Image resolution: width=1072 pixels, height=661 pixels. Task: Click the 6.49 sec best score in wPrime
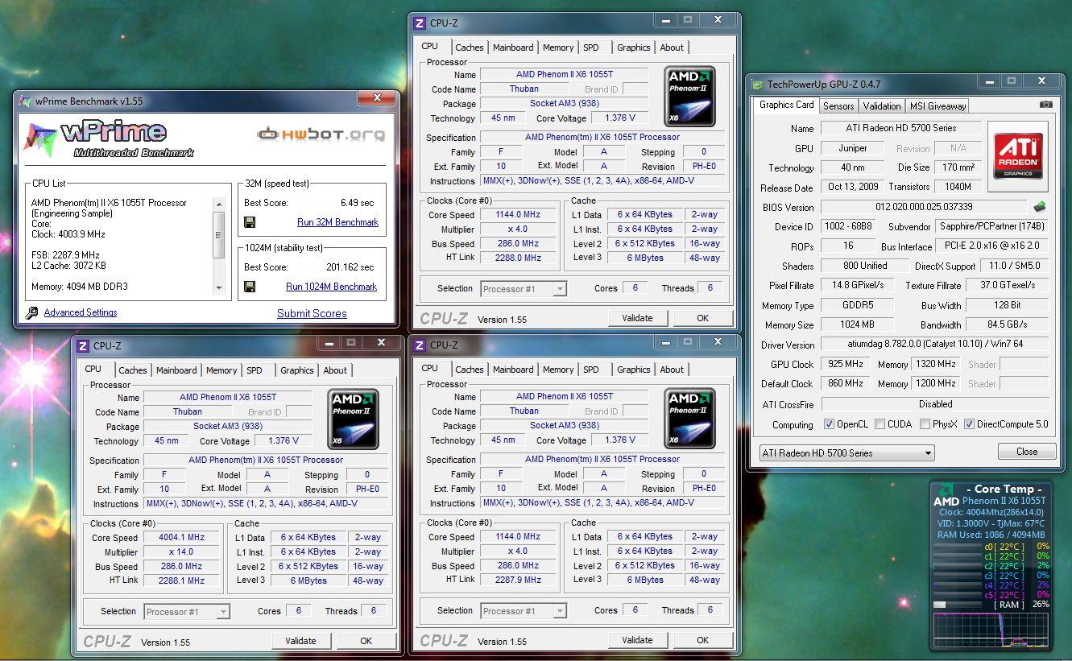[x=357, y=203]
